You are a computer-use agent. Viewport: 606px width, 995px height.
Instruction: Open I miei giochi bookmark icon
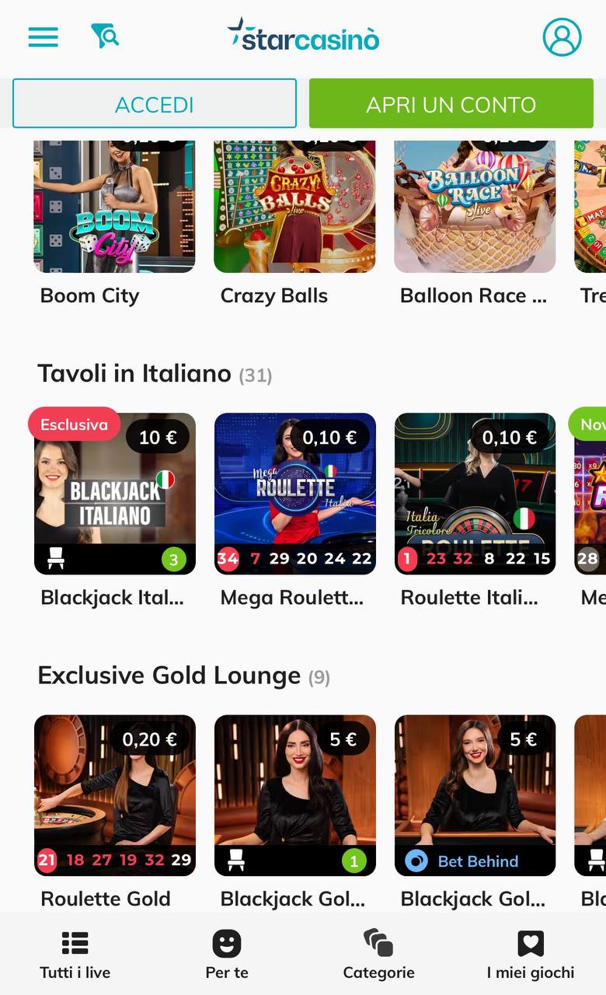click(x=531, y=944)
